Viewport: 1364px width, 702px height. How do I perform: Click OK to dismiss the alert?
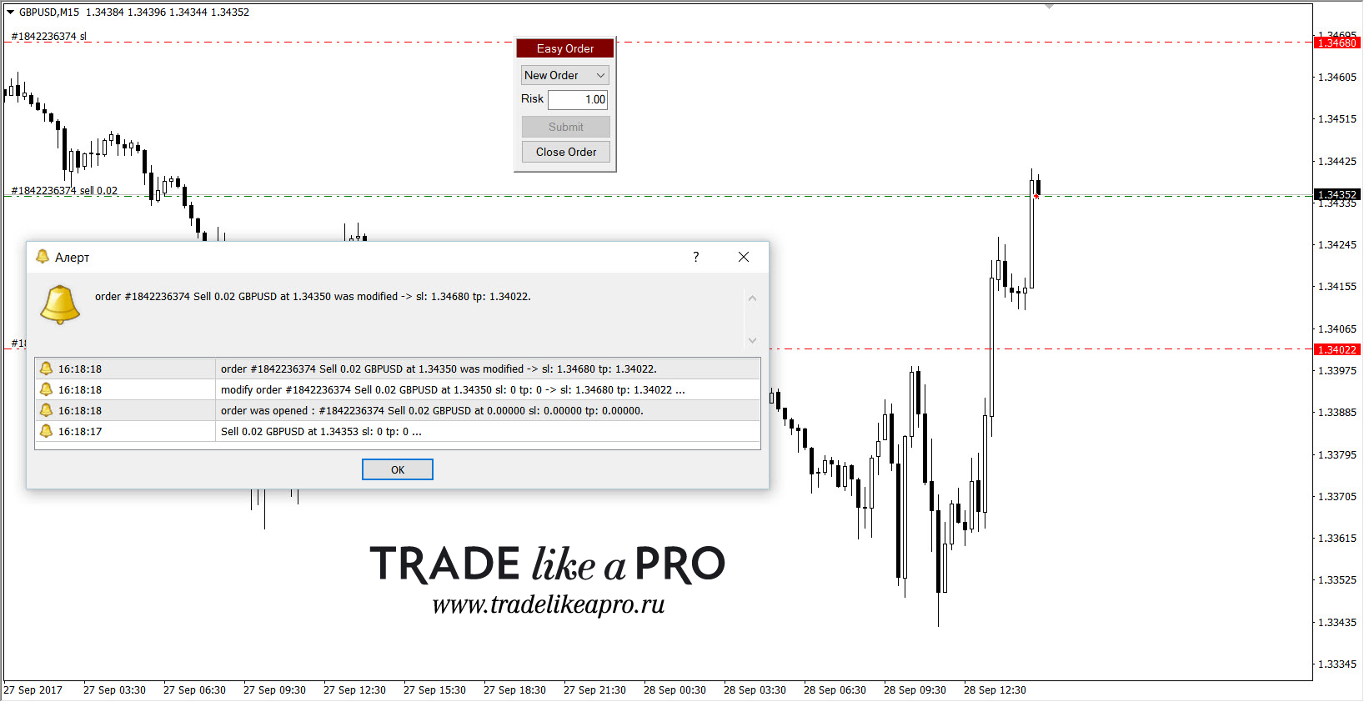click(x=398, y=469)
